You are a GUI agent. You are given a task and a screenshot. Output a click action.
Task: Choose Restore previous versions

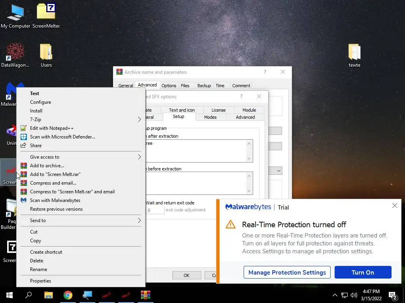pos(81,209)
